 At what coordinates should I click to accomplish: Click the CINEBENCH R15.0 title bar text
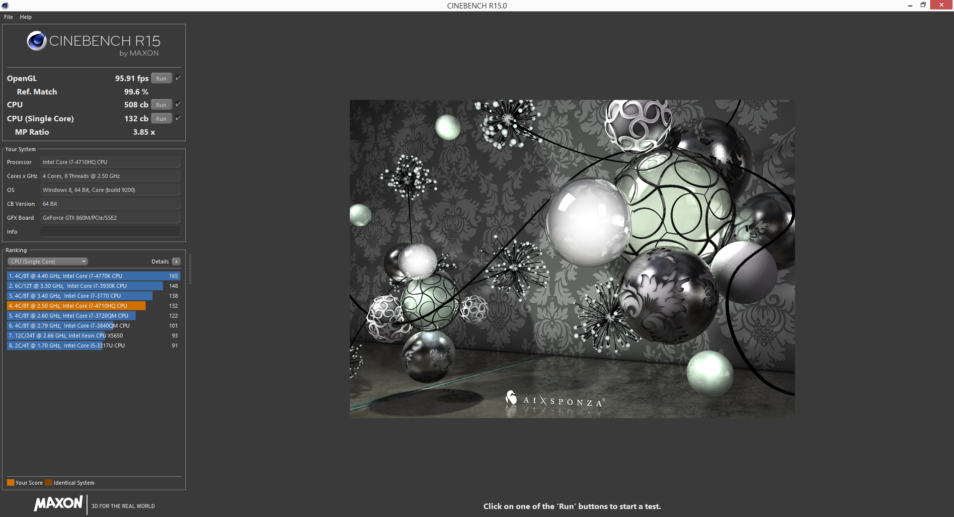click(477, 5)
